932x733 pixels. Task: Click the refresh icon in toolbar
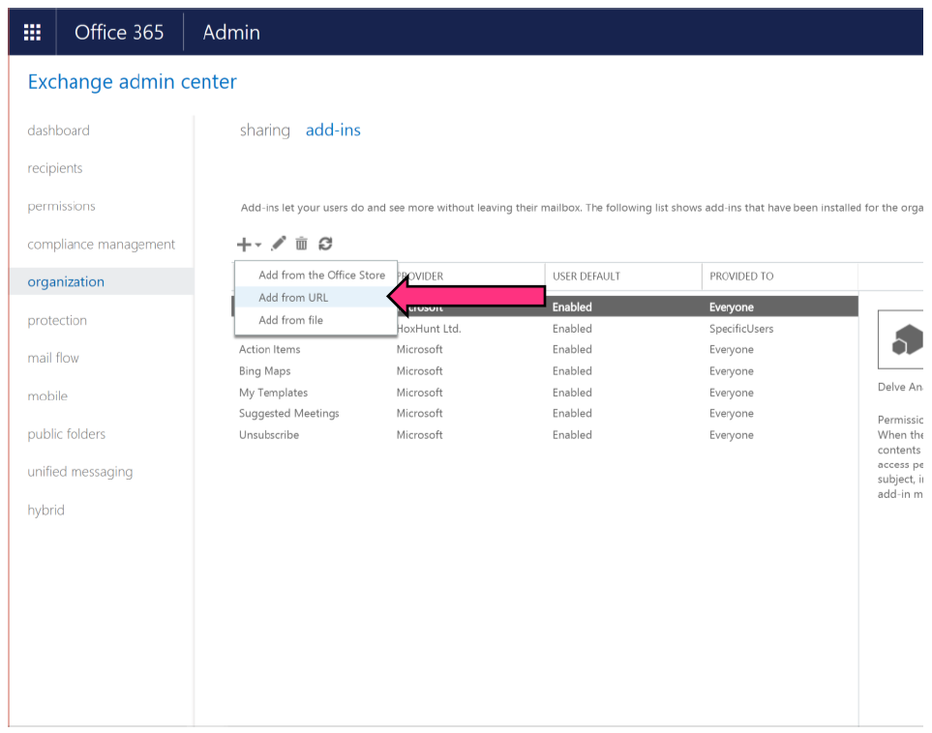(x=325, y=244)
